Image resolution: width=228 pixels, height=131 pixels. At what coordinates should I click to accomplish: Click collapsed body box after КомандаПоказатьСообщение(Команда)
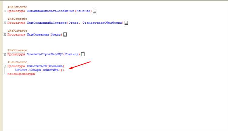tap(95, 11)
